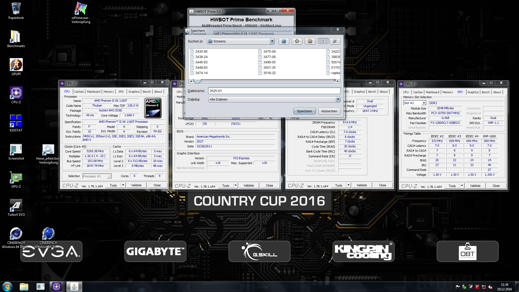Click the taskbar clock showing 11:34
This screenshot has height=292, width=519.
tap(504, 287)
